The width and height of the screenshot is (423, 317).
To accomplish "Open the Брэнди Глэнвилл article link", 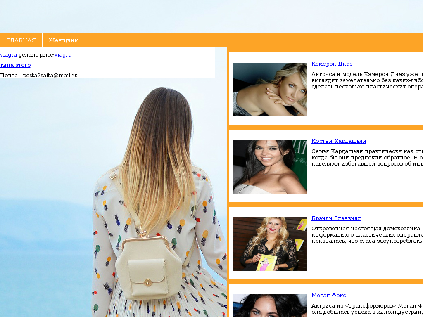I will click(x=336, y=218).
